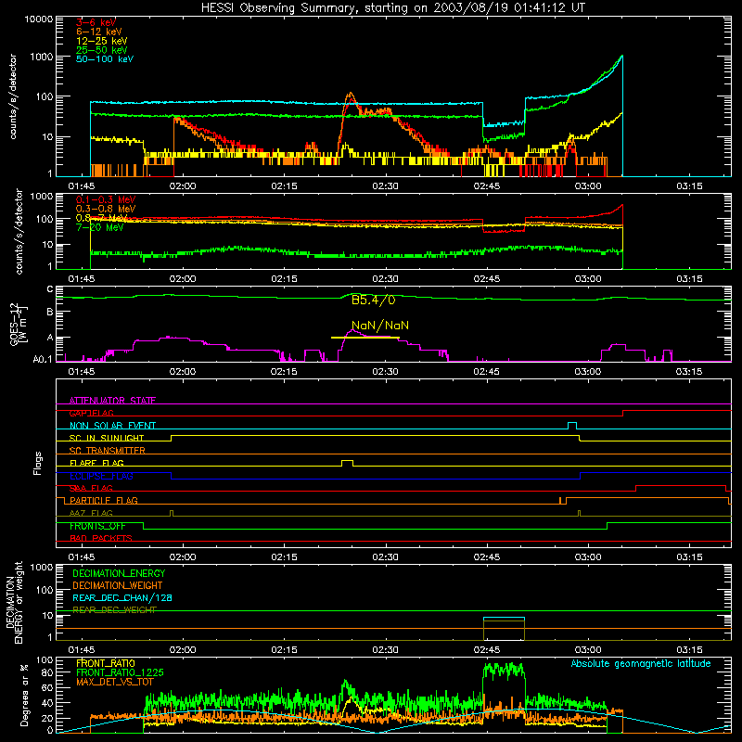Click the Absolute geomagnetic latitude label
Screen dimensions: 742x742
point(641,663)
